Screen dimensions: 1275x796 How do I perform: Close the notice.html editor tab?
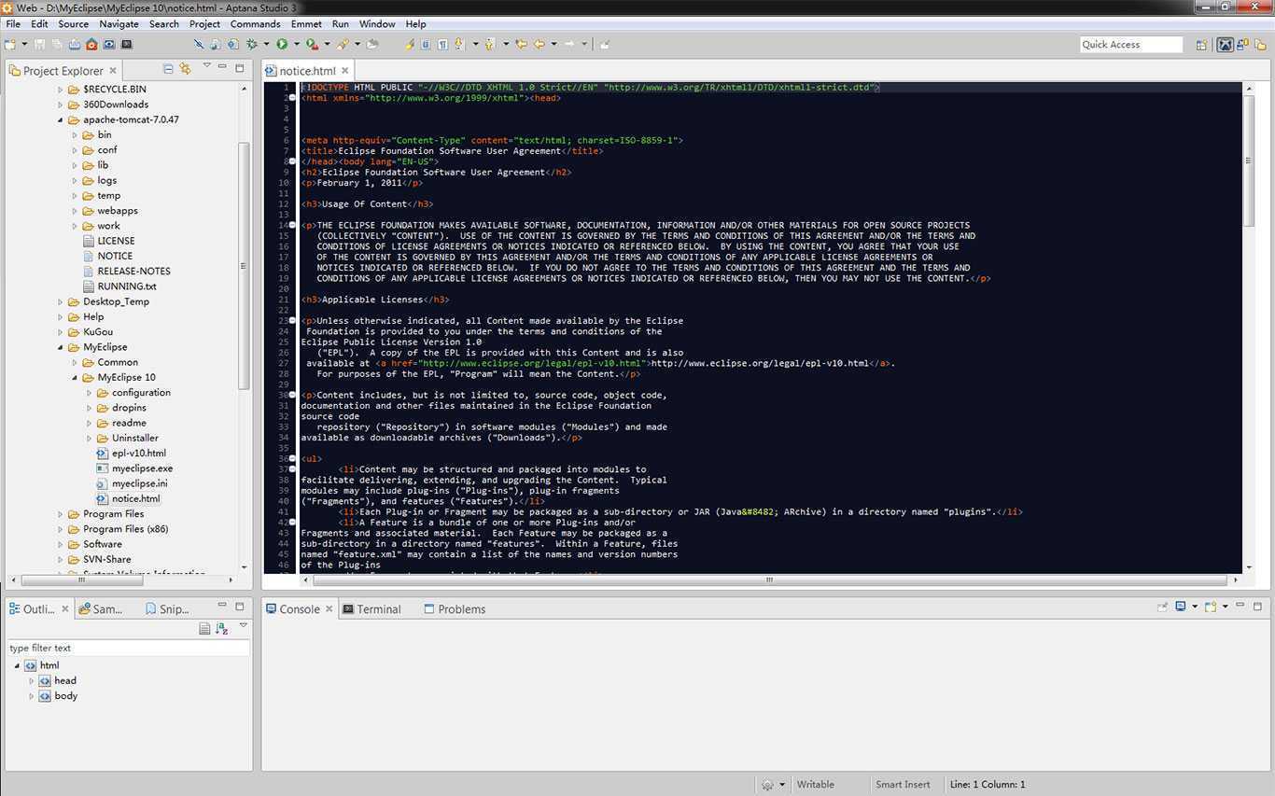click(344, 70)
